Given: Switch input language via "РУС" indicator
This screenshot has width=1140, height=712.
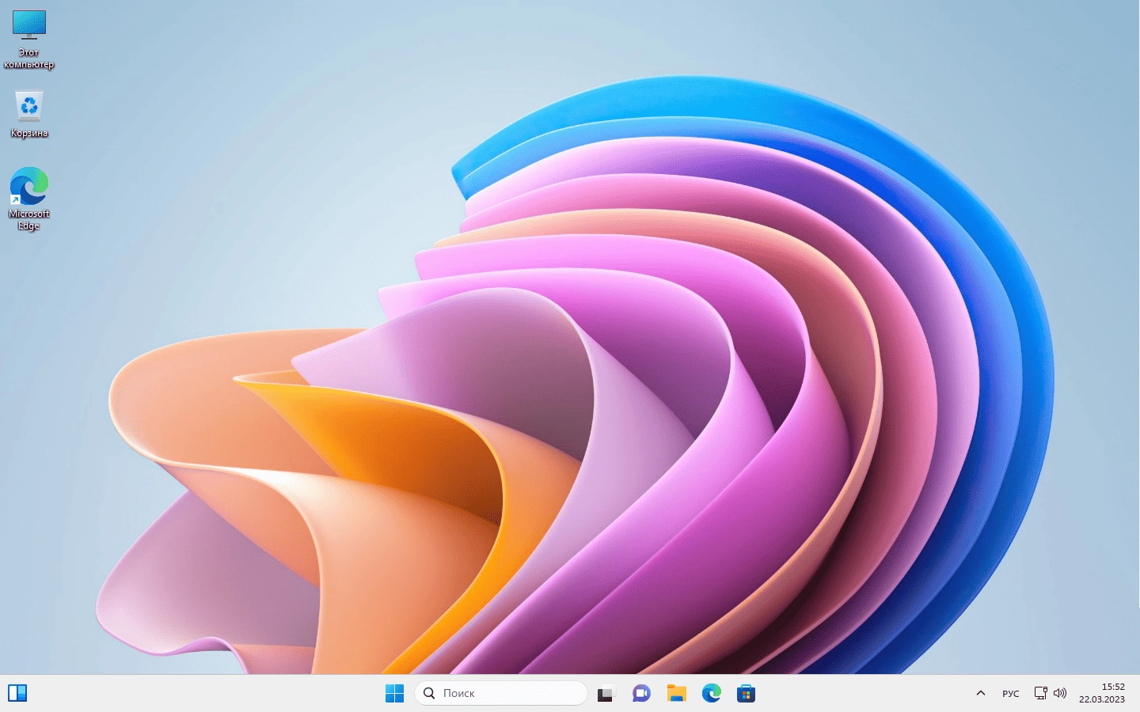Looking at the screenshot, I should pyautogui.click(x=1011, y=694).
